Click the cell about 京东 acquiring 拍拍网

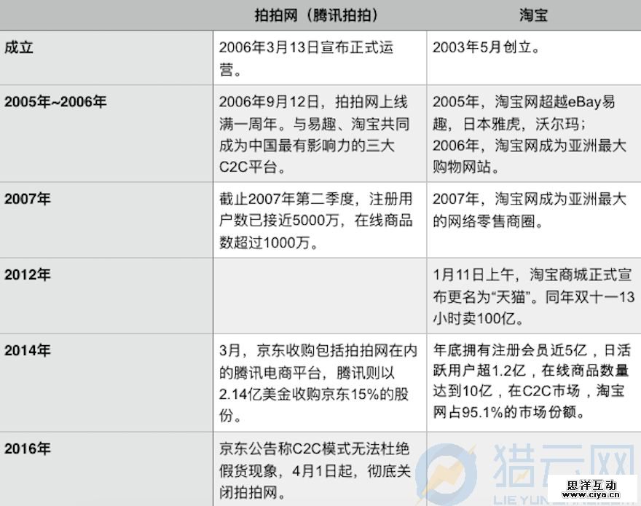click(x=319, y=383)
